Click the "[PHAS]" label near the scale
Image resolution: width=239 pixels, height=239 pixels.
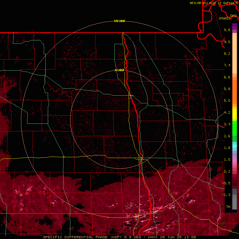point(224,19)
